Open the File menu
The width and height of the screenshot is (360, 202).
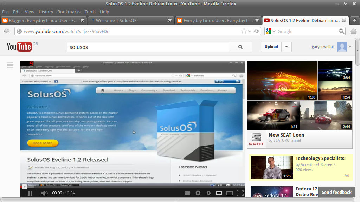pos(5,12)
